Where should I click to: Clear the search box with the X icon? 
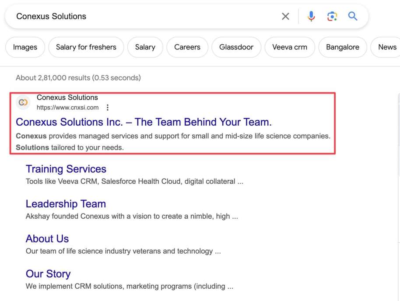coord(285,16)
